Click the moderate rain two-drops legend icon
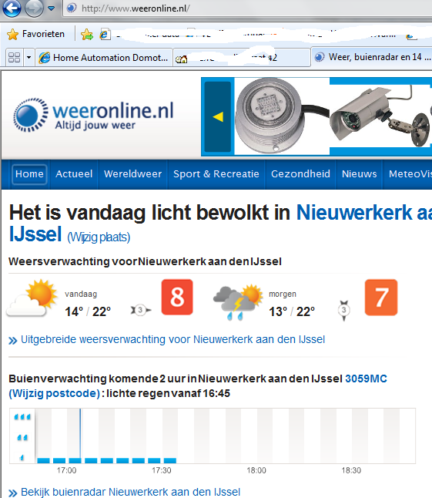The image size is (432, 498). (22, 438)
